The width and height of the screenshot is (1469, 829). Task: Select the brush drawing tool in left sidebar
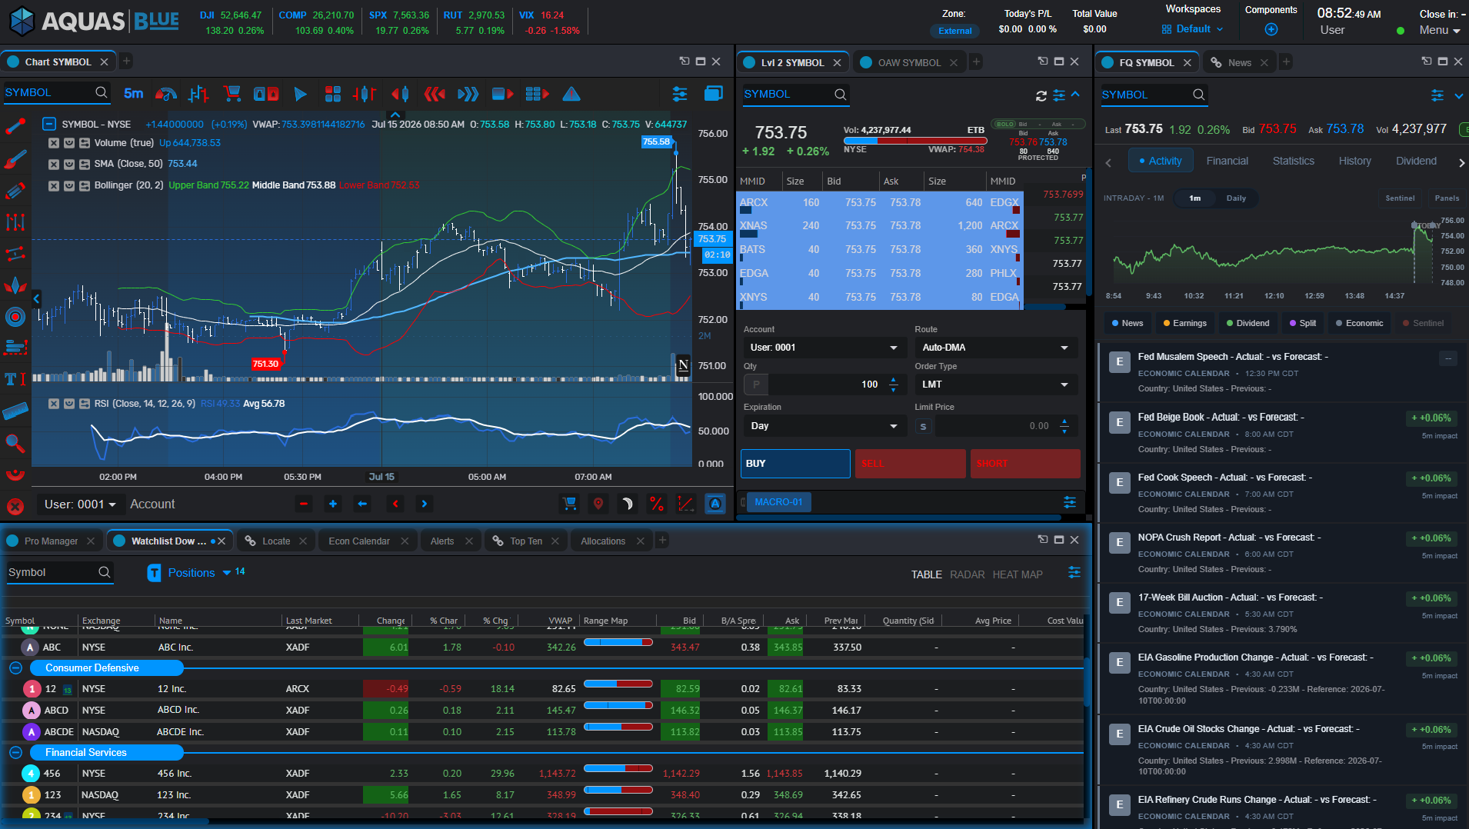[x=15, y=159]
